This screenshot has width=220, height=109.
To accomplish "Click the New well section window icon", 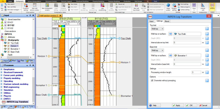I will pyautogui.click(x=35, y=7).
